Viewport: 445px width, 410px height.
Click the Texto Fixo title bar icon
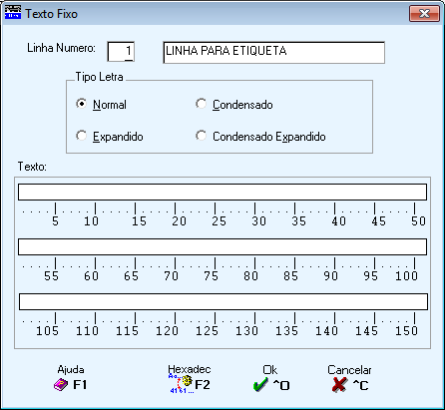(13, 12)
